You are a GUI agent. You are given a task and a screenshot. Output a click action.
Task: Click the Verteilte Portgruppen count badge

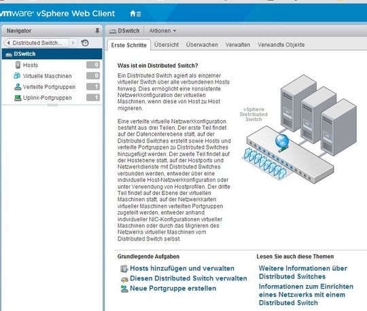tap(93, 86)
